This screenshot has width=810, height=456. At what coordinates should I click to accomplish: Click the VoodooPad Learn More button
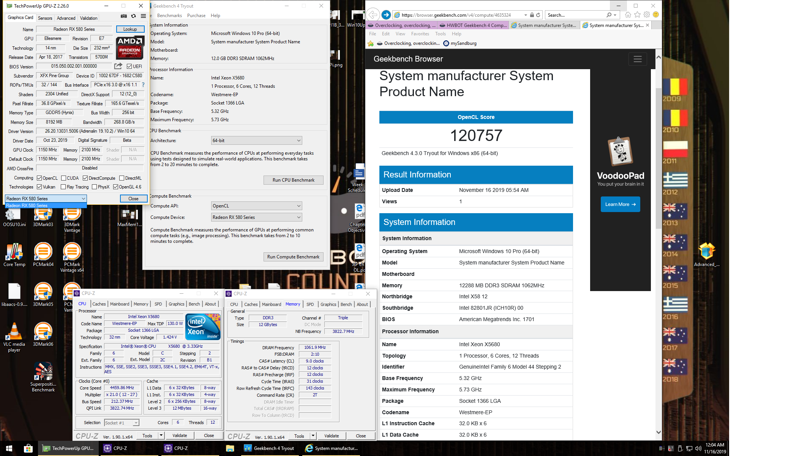(x=620, y=204)
